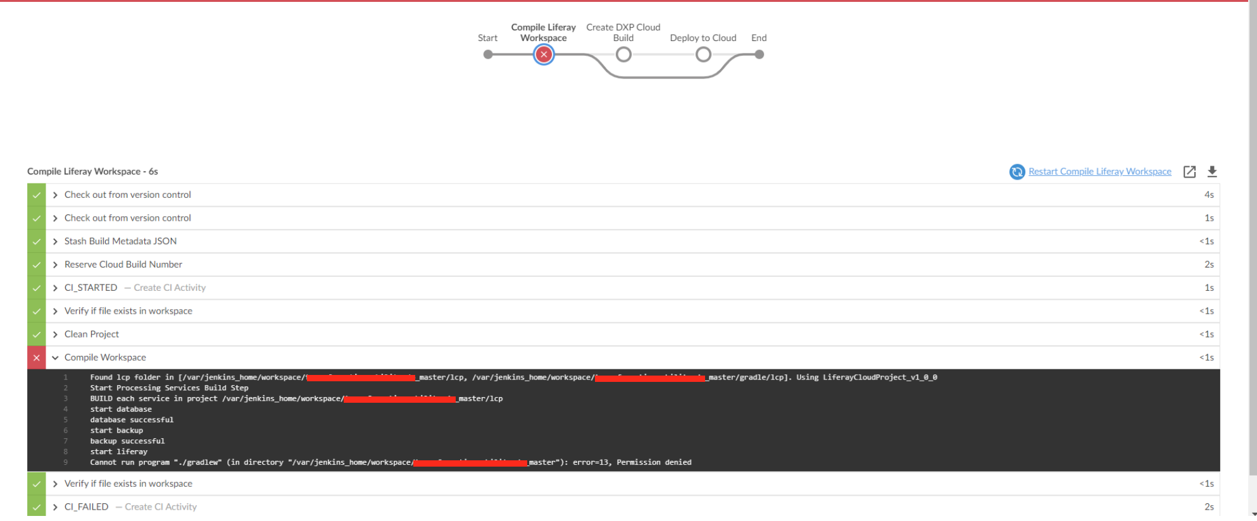The width and height of the screenshot is (1257, 521).
Task: Click green check icon of CI_STARTED row
Action: (36, 288)
